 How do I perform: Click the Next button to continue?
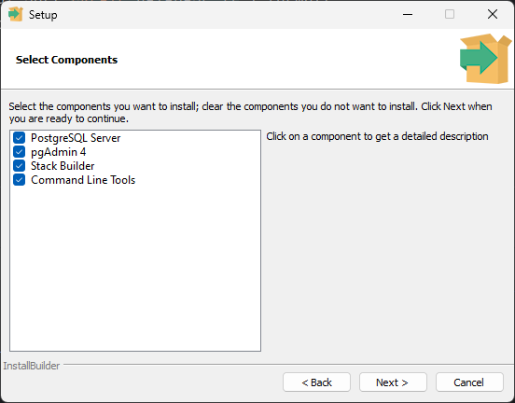point(393,382)
